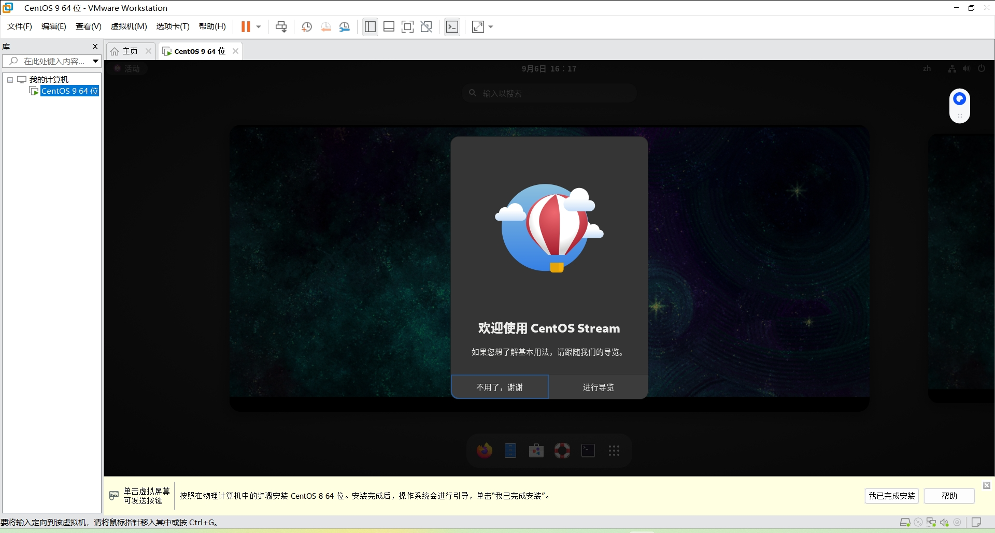
Task: Click the 帮助 button in install bar
Action: pyautogui.click(x=949, y=496)
